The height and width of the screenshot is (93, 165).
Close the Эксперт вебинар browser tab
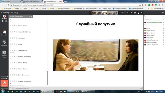(62, 2)
